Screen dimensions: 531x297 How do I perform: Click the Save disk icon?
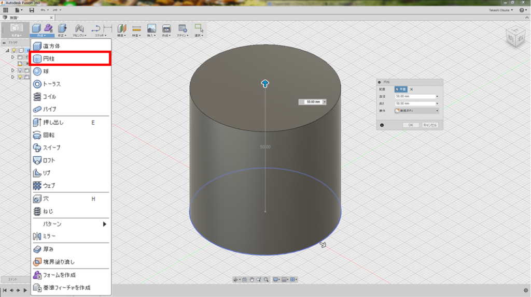(32, 10)
